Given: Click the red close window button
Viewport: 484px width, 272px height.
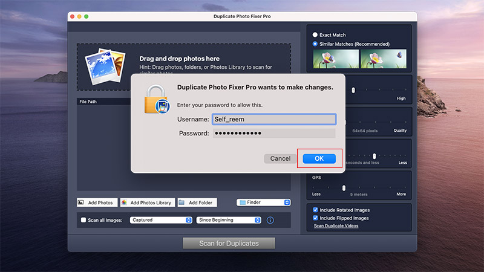Looking at the screenshot, I should tap(72, 16).
